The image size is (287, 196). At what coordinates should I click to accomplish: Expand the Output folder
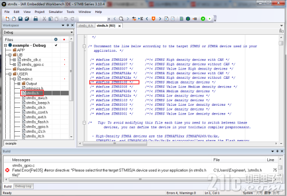click(19, 83)
